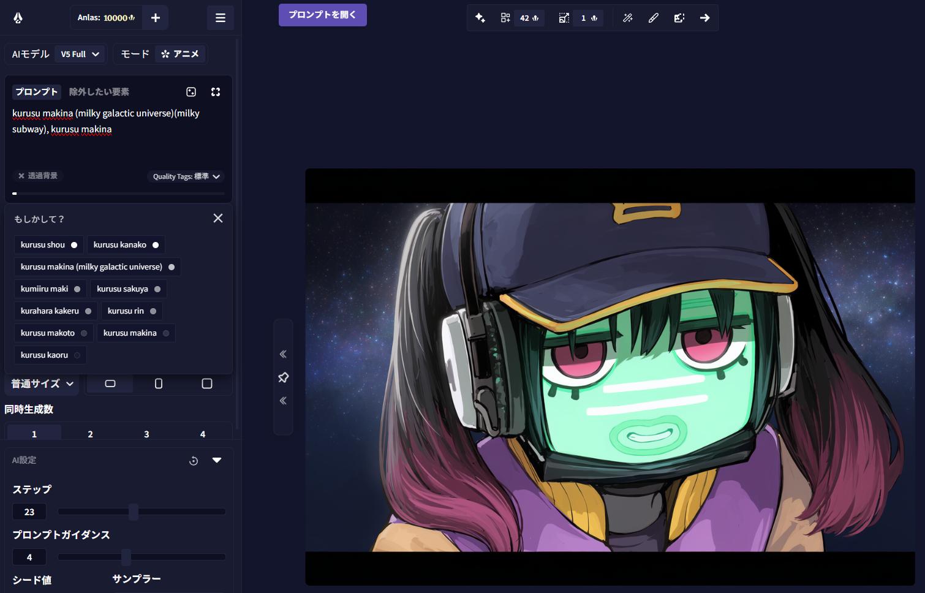Click the double chevron below the pin icon

coord(283,401)
